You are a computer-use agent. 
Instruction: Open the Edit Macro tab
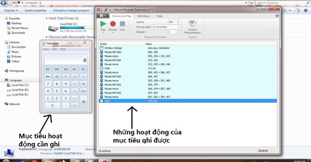click(x=144, y=16)
